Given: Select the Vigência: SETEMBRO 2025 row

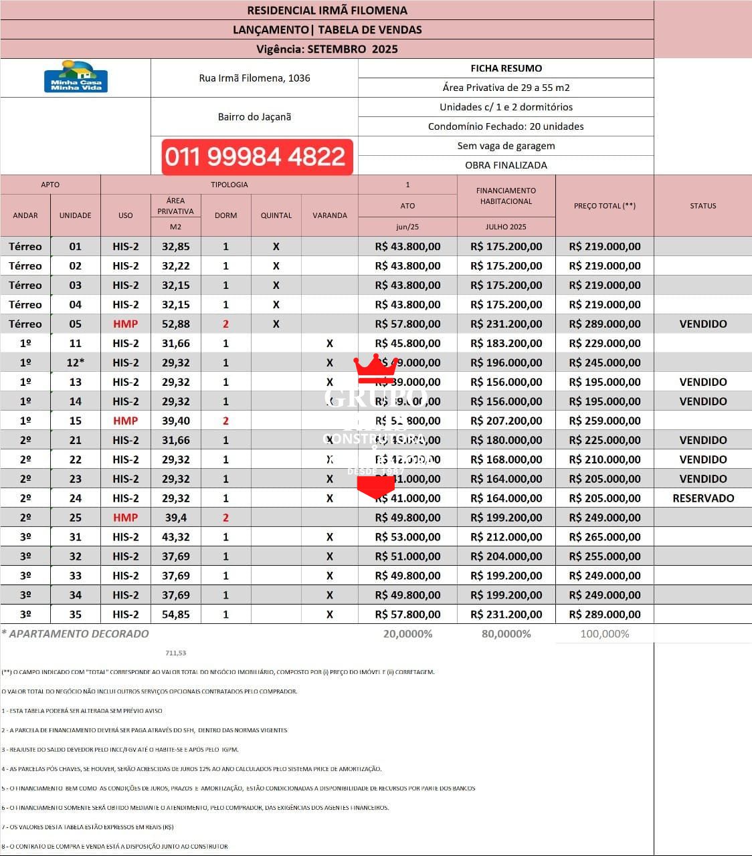Looking at the screenshot, I should [x=328, y=48].
